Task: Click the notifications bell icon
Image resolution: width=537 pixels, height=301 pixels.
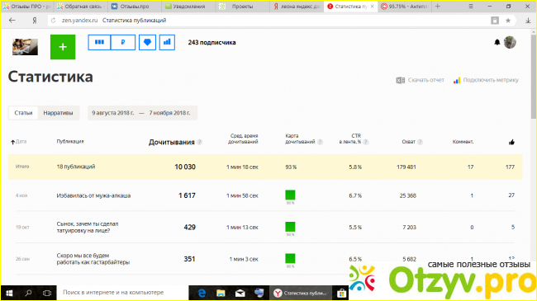Action: point(497,42)
